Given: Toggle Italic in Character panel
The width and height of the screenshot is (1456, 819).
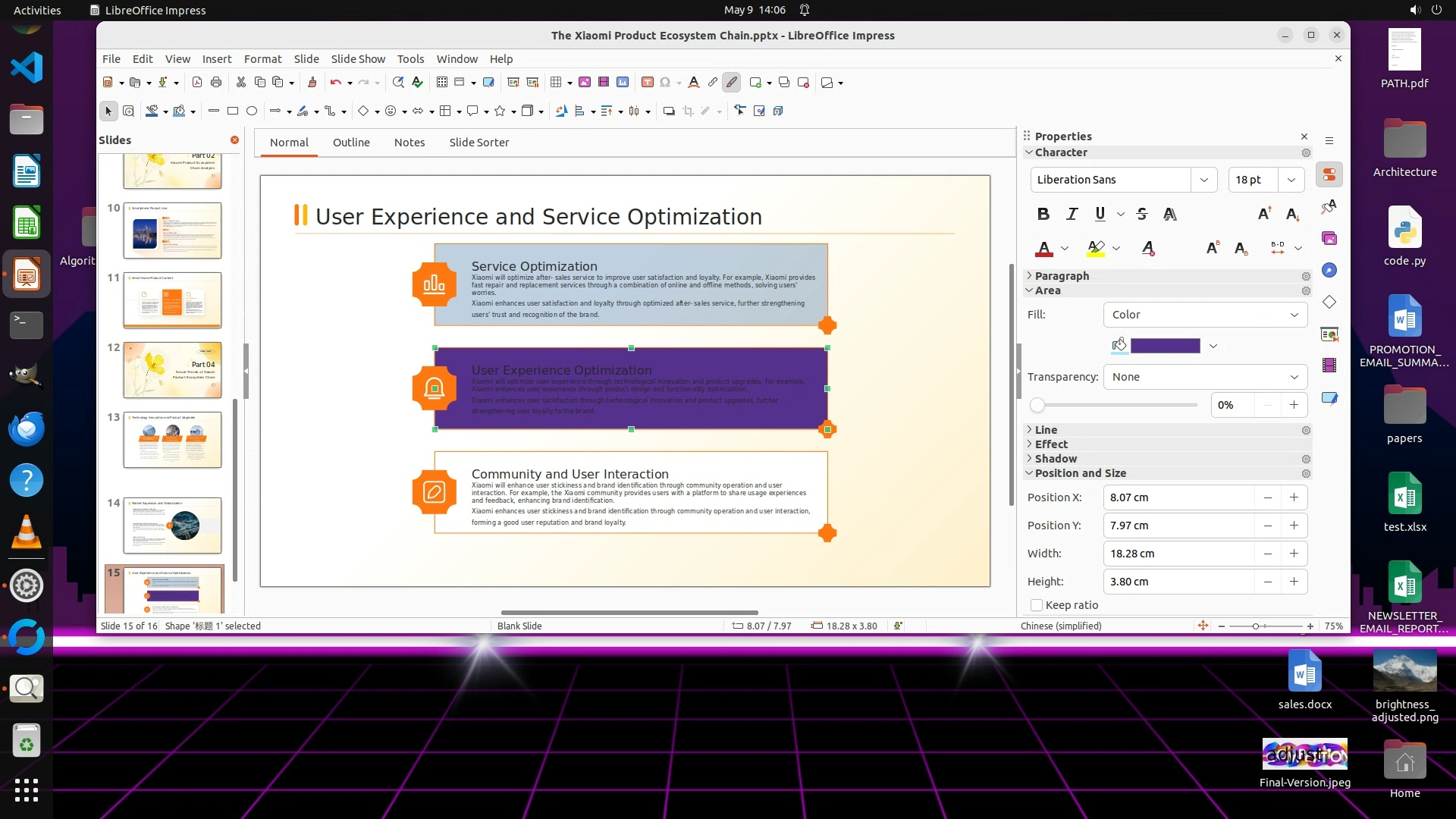Looking at the screenshot, I should pyautogui.click(x=1072, y=215).
